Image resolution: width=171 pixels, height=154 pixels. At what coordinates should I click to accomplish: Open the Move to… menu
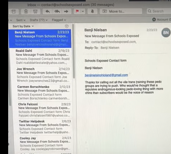[x=121, y=11]
